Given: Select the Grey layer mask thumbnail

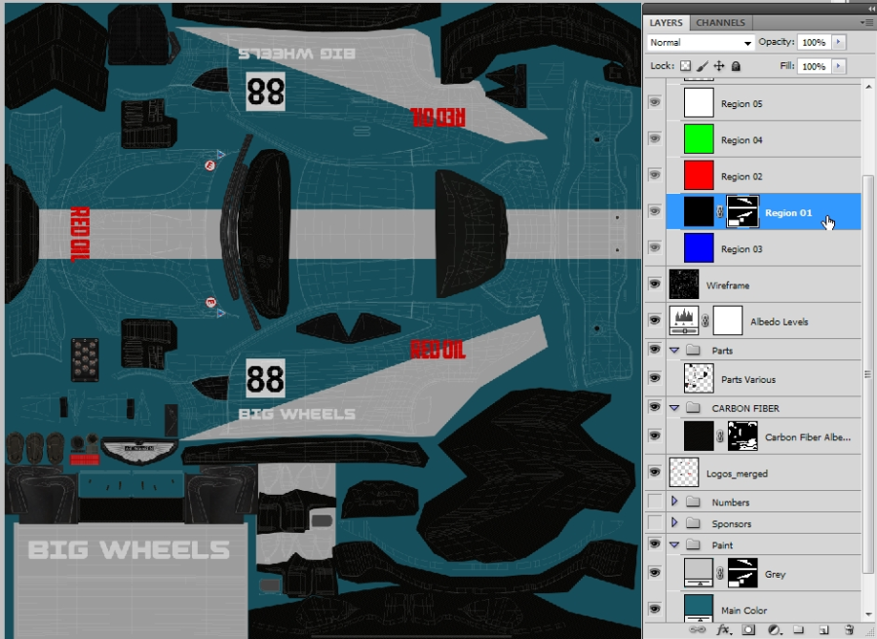Looking at the screenshot, I should [x=743, y=573].
